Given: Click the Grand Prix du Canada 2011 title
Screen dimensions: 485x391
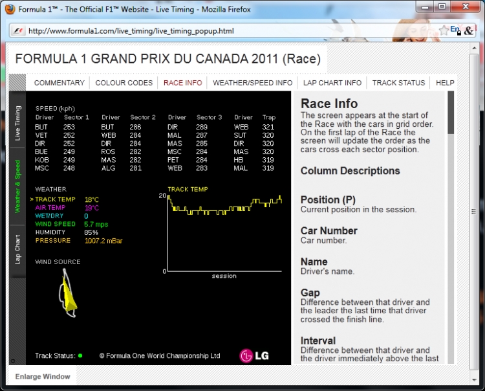Looking at the screenshot, I should click(168, 59).
